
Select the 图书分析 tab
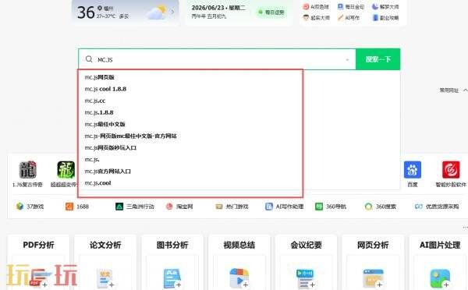[172, 245]
